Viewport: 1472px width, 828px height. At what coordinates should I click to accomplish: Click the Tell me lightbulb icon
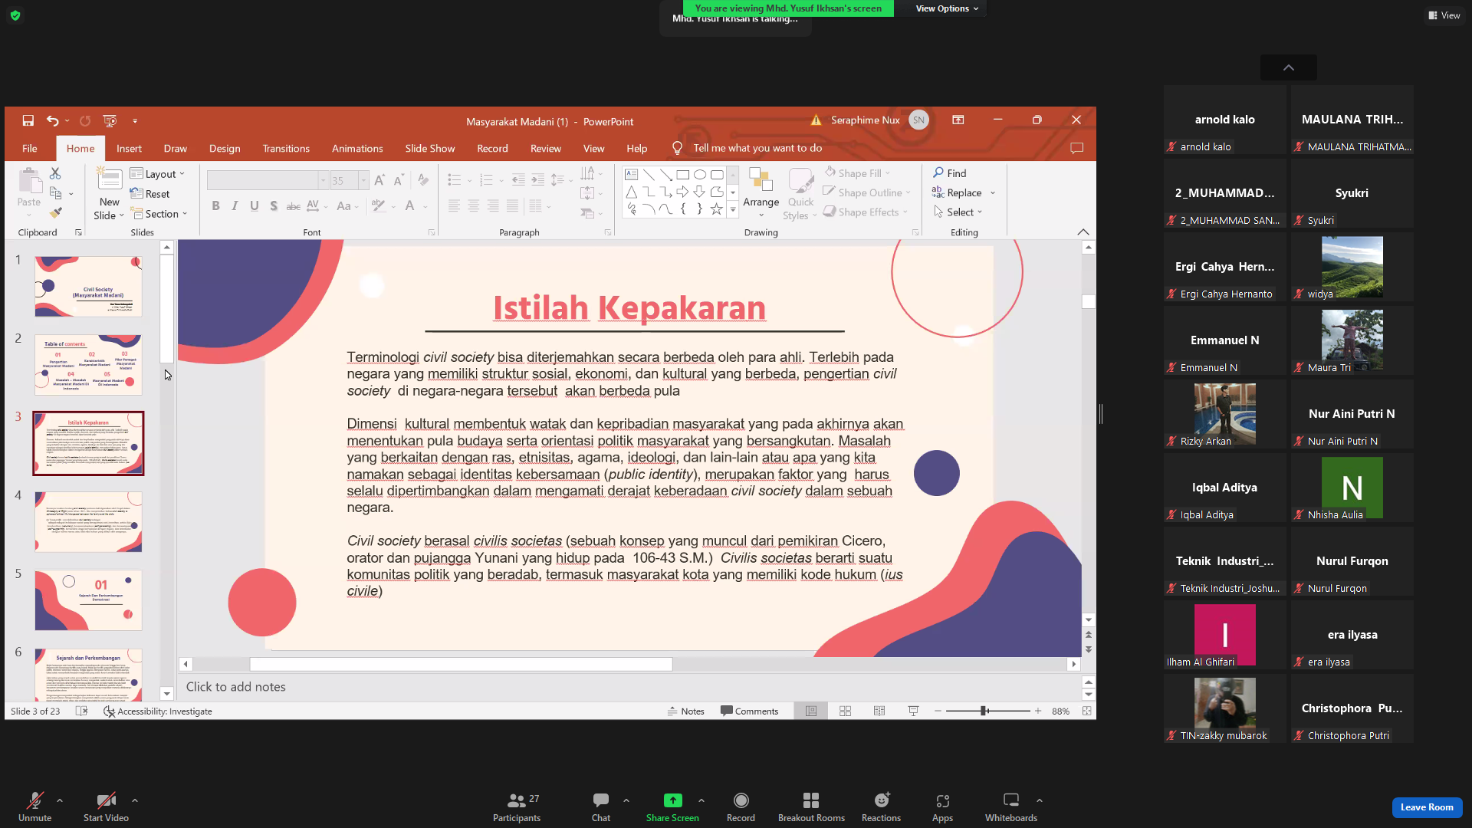[677, 148]
